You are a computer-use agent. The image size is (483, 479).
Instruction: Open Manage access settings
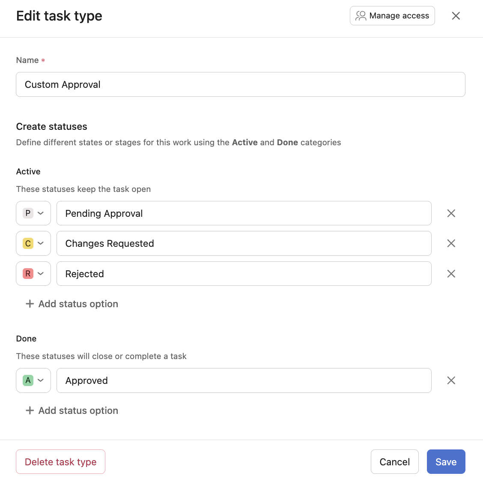[x=392, y=16]
